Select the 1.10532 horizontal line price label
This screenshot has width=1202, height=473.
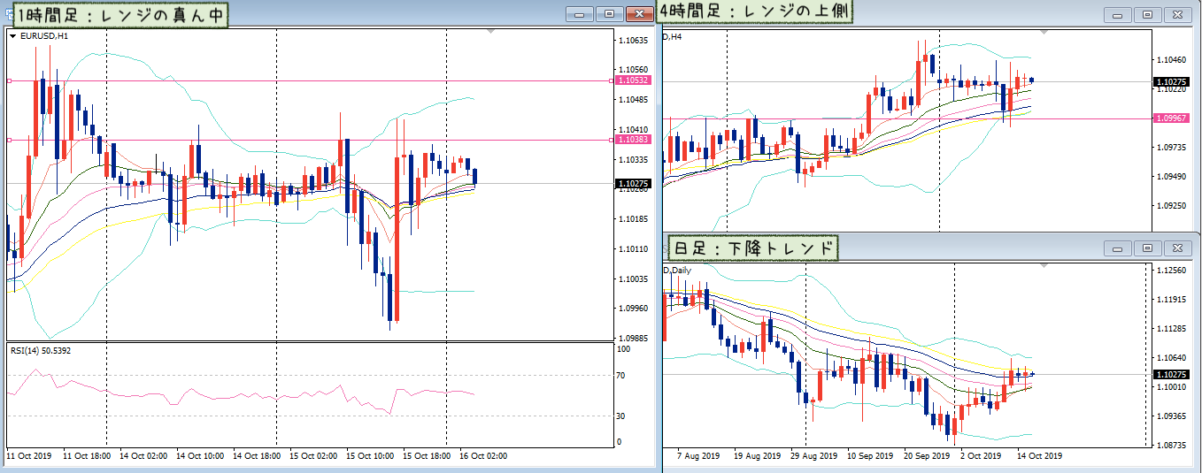(x=634, y=80)
